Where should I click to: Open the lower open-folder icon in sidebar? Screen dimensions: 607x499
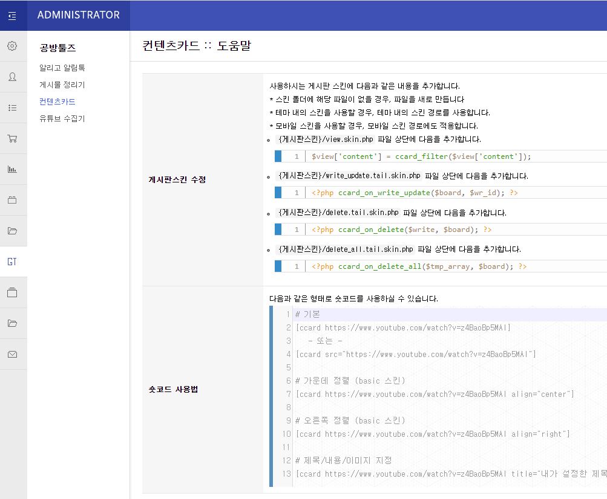pyautogui.click(x=13, y=323)
